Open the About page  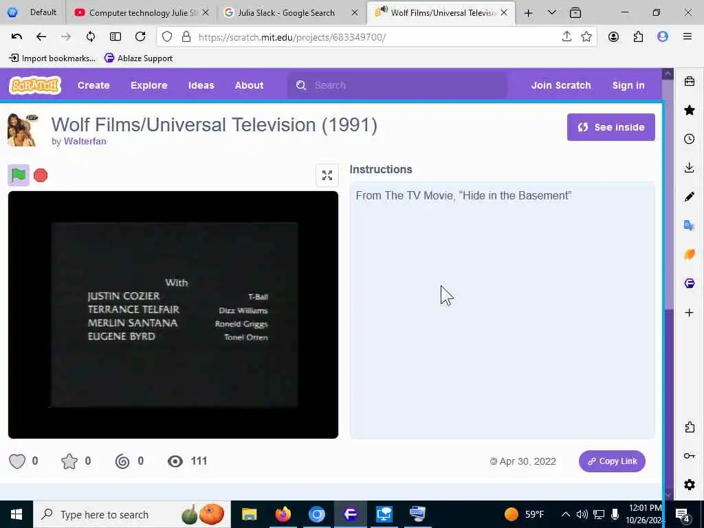point(249,85)
